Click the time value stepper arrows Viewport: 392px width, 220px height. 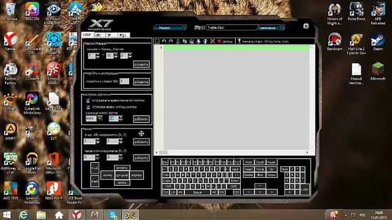coord(121,119)
